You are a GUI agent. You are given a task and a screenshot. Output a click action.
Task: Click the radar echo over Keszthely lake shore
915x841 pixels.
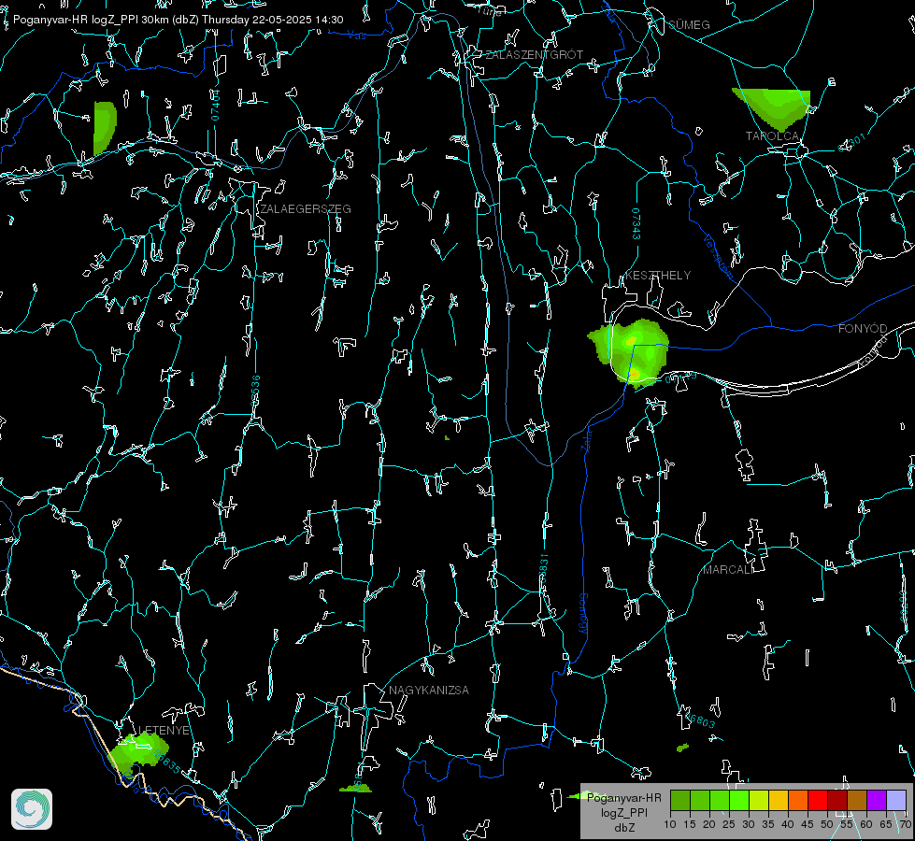tap(630, 352)
